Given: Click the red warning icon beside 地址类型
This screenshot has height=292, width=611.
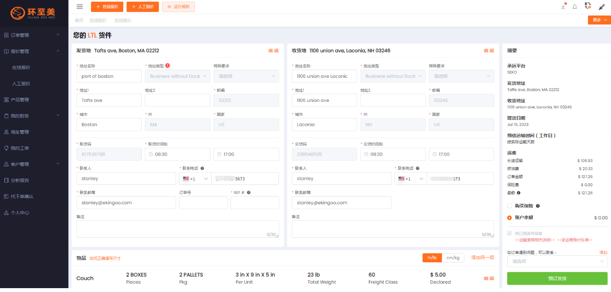Looking at the screenshot, I should point(168,66).
